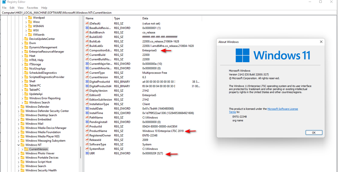The image size is (338, 172).
Task: Open the Favorites menu
Action: point(32,8)
